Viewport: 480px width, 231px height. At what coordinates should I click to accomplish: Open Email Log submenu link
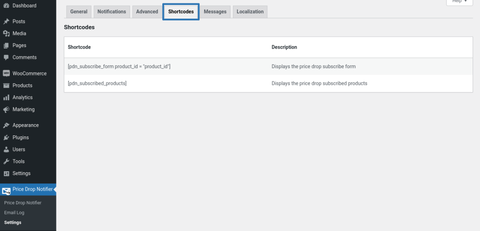click(x=14, y=213)
